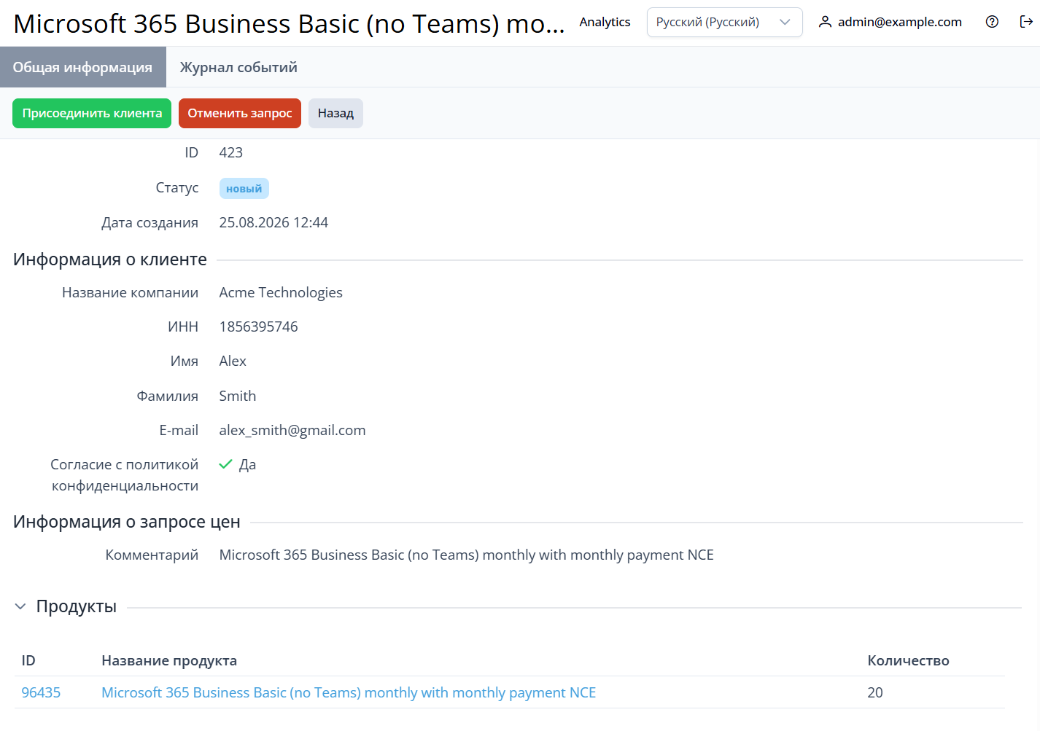
Task: Click the quantity value 20
Action: [x=875, y=692]
